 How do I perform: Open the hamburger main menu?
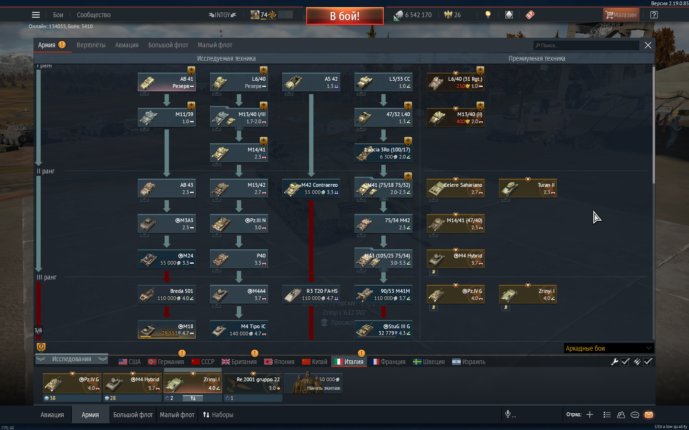(x=36, y=15)
